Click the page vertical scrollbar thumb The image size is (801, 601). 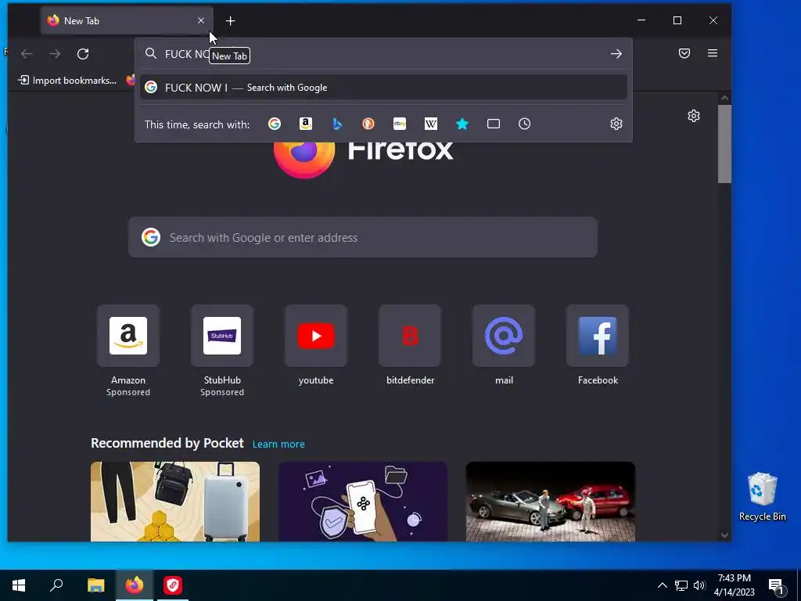[x=724, y=144]
